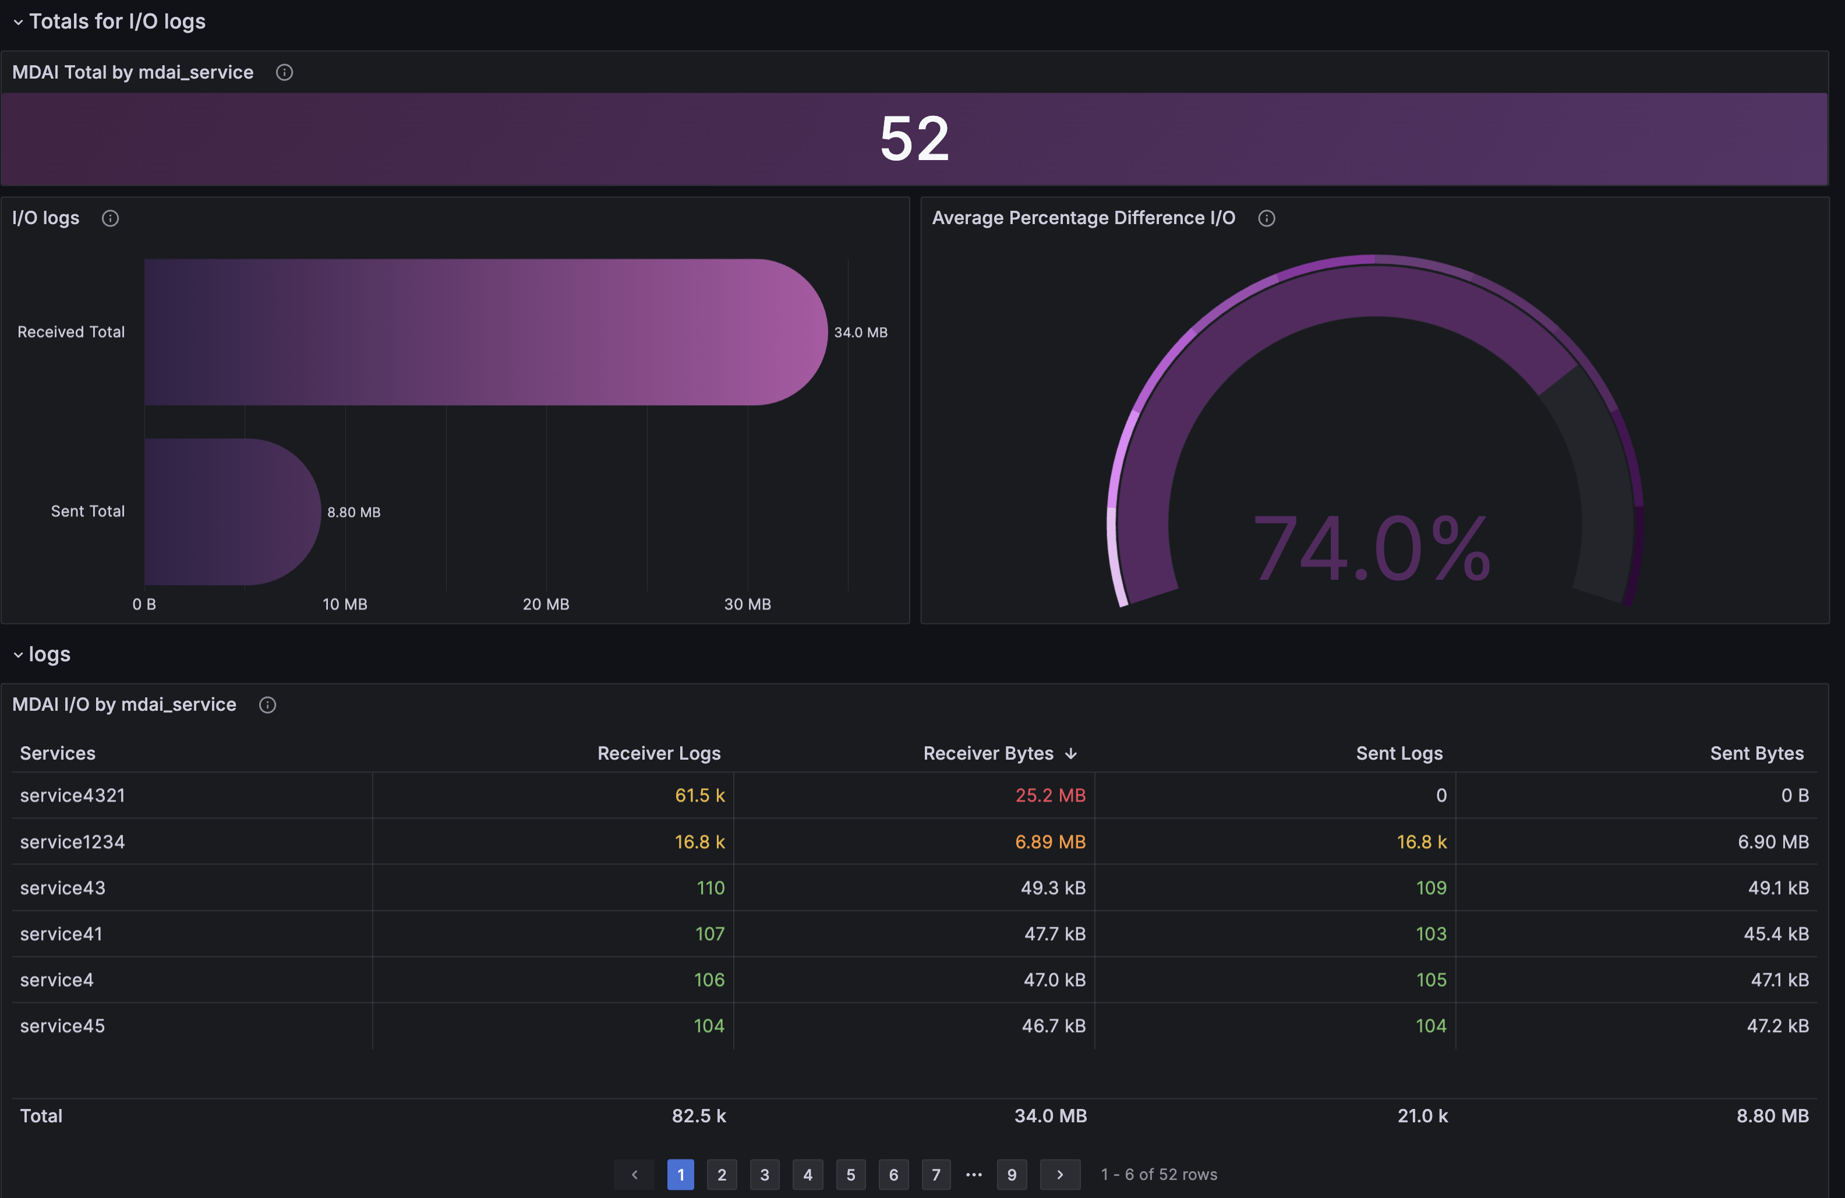Sort table by Sent Logs column
This screenshot has width=1845, height=1198.
[x=1398, y=753]
